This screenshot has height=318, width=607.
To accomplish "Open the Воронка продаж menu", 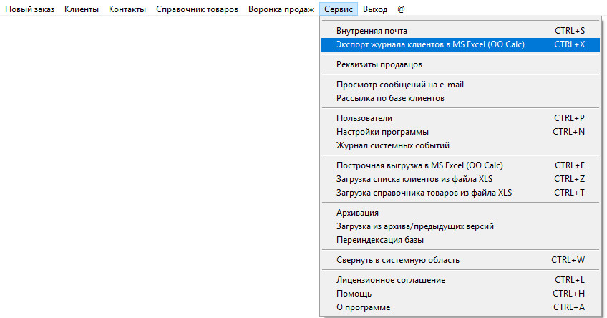I will 281,9.
